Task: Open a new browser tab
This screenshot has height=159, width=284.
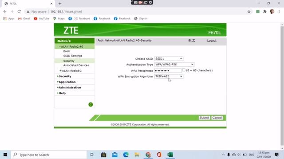Action: [x=60, y=4]
